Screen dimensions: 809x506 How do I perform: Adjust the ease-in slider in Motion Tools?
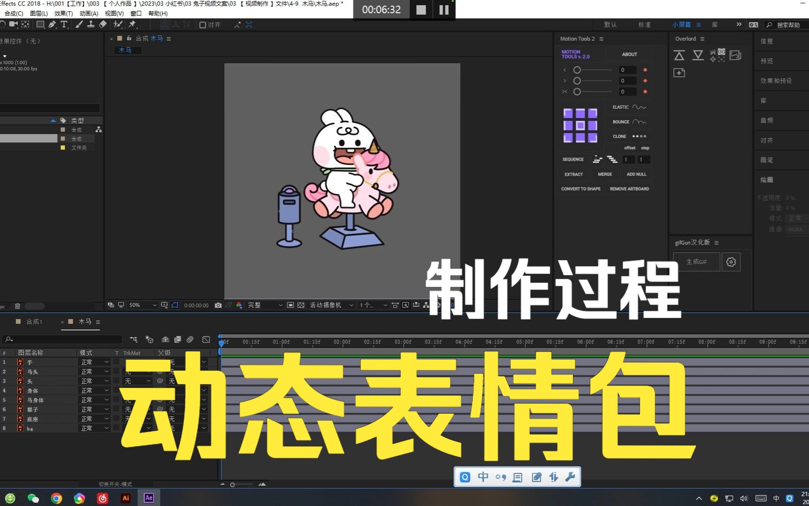click(577, 70)
